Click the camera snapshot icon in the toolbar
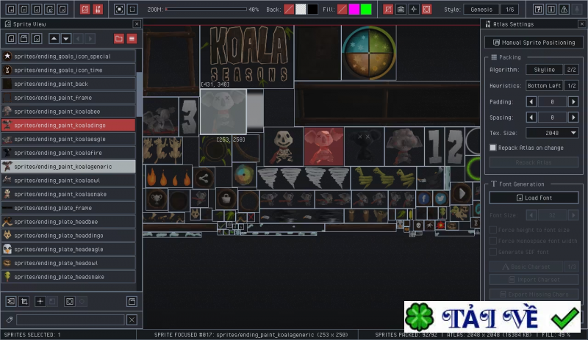 tap(401, 9)
